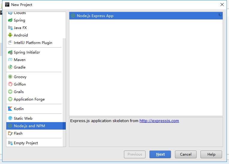
Task: Select Griffon project type
Action: click(x=35, y=84)
